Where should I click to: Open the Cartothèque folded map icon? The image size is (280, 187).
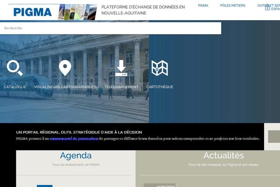coord(160,68)
